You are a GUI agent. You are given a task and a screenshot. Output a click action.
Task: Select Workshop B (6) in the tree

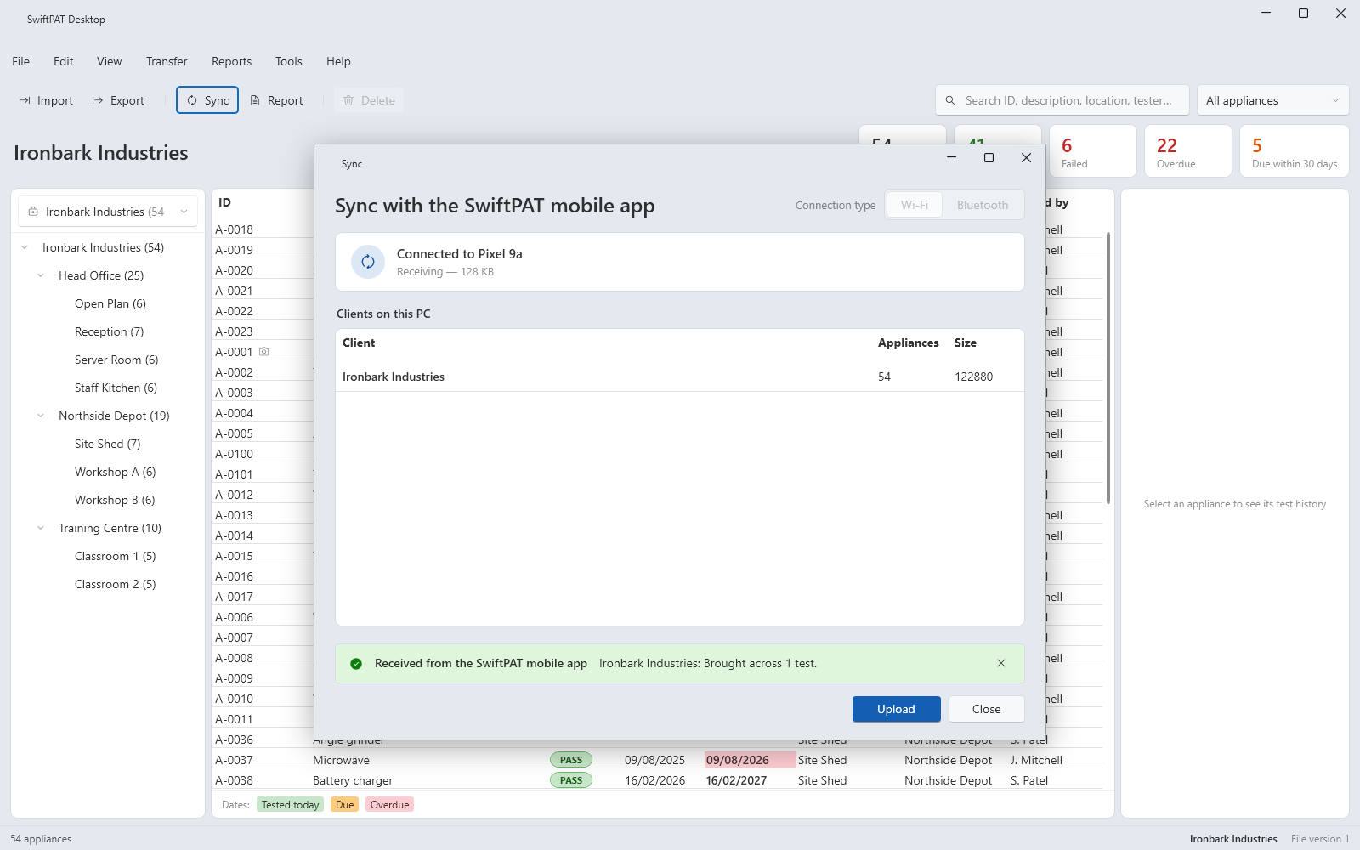point(115,500)
